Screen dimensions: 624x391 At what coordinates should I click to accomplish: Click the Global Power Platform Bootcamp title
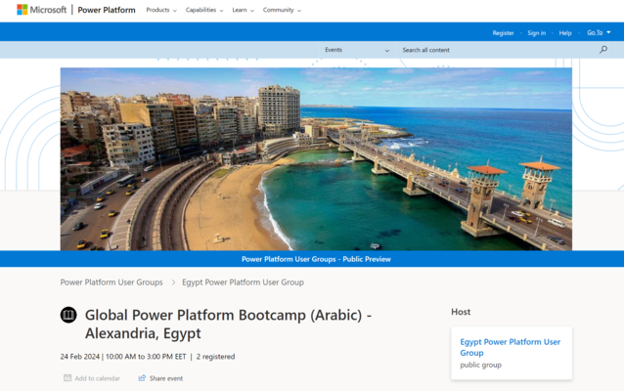click(x=228, y=324)
